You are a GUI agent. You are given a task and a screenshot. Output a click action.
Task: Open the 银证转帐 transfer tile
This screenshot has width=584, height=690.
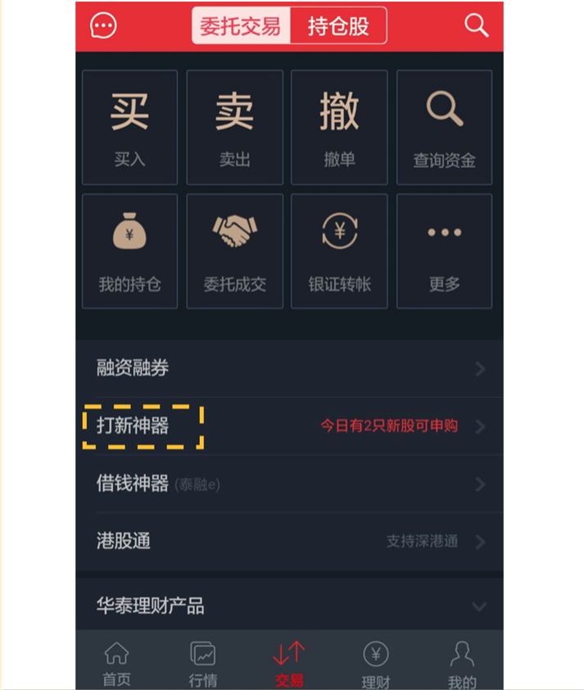pos(339,252)
